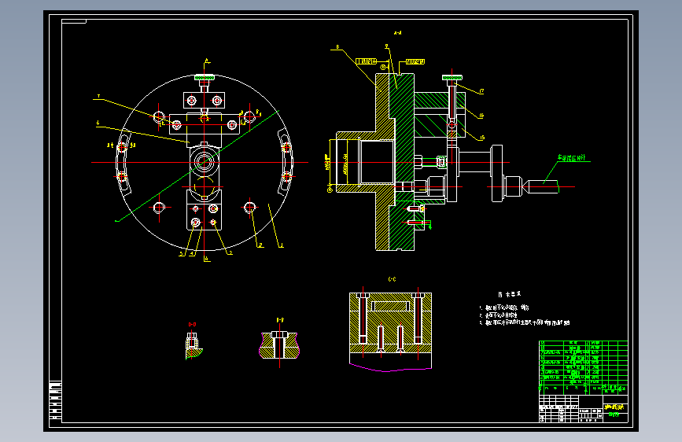The width and height of the screenshot is (682, 442).
Task: Click part callout number 2 in front view
Action: [x=261, y=245]
